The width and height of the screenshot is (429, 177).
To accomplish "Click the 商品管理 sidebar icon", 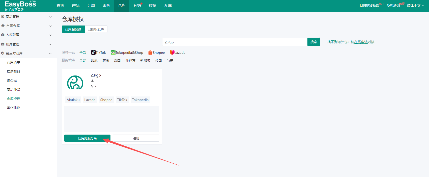I will point(3,17).
